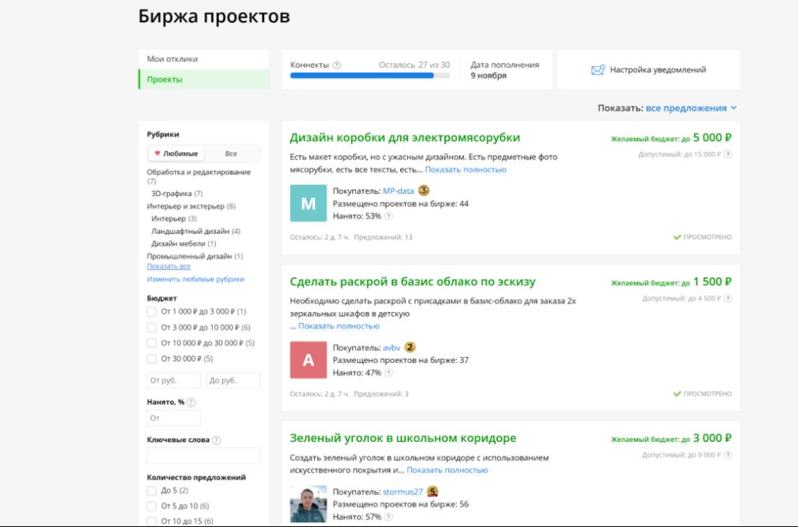Click the Коннекты progress bar
Screen dimensions: 798x527
click(x=369, y=76)
